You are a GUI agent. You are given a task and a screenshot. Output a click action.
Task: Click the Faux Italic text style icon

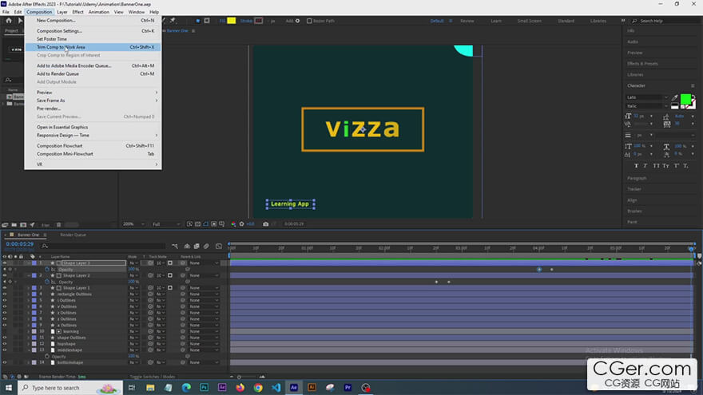[645, 166]
